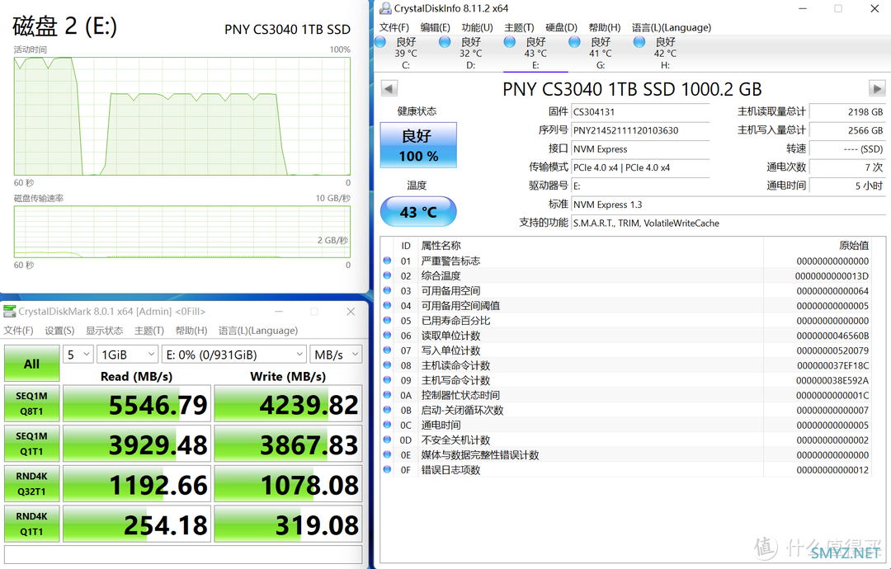The image size is (891, 569).
Task: Click transfer mode field PCIe 4.0 x4
Action: pyautogui.click(x=640, y=167)
